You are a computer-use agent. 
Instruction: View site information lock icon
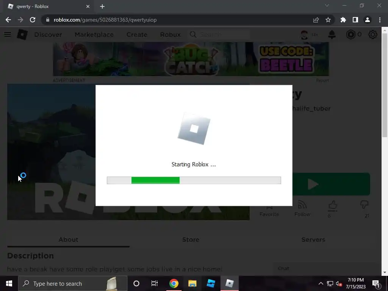pos(48,20)
